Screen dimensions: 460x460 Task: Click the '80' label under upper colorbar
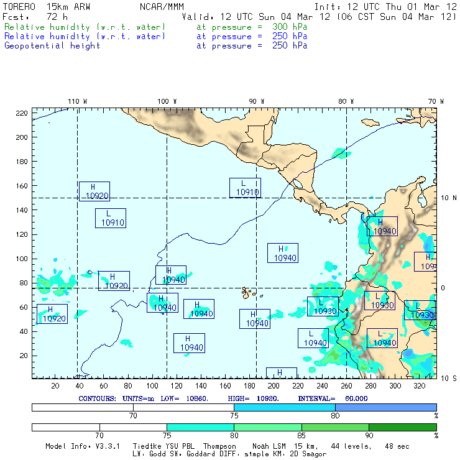click(335, 416)
